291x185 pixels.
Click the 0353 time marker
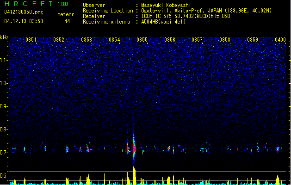[x=87, y=40]
